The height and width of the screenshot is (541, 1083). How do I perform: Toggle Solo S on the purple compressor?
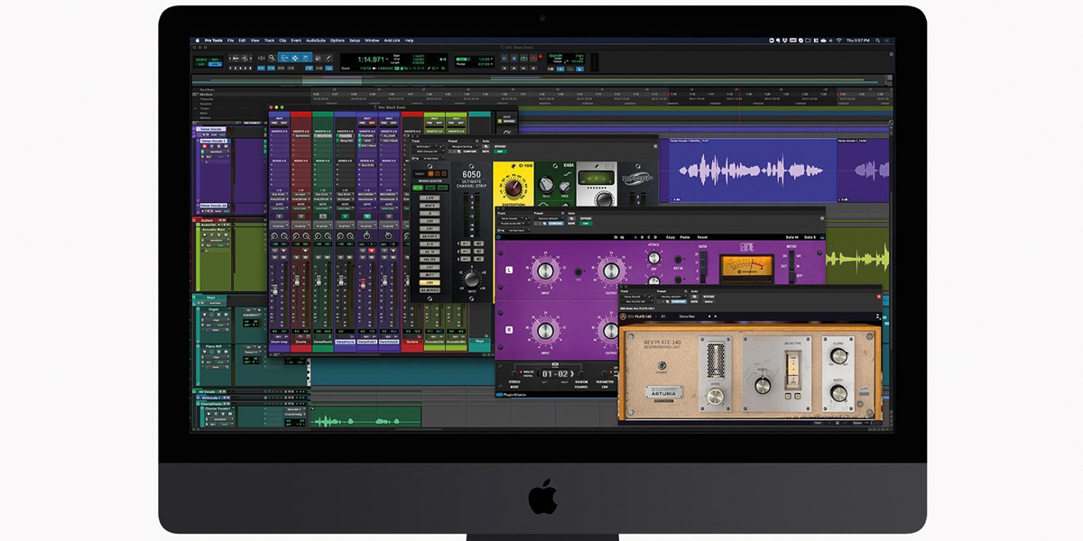(810, 237)
